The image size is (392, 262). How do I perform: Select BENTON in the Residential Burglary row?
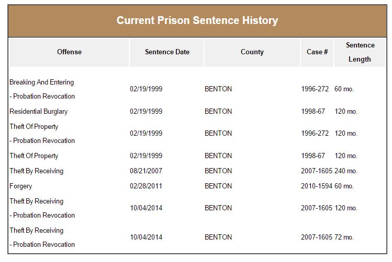[218, 112]
